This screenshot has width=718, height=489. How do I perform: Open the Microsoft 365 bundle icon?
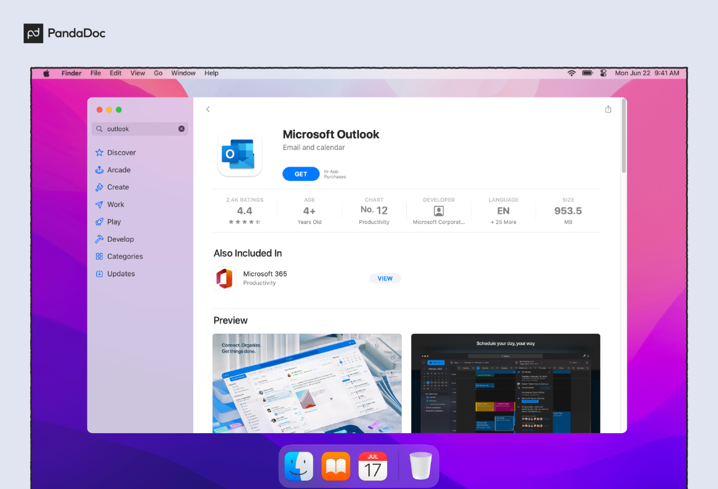pyautogui.click(x=225, y=279)
